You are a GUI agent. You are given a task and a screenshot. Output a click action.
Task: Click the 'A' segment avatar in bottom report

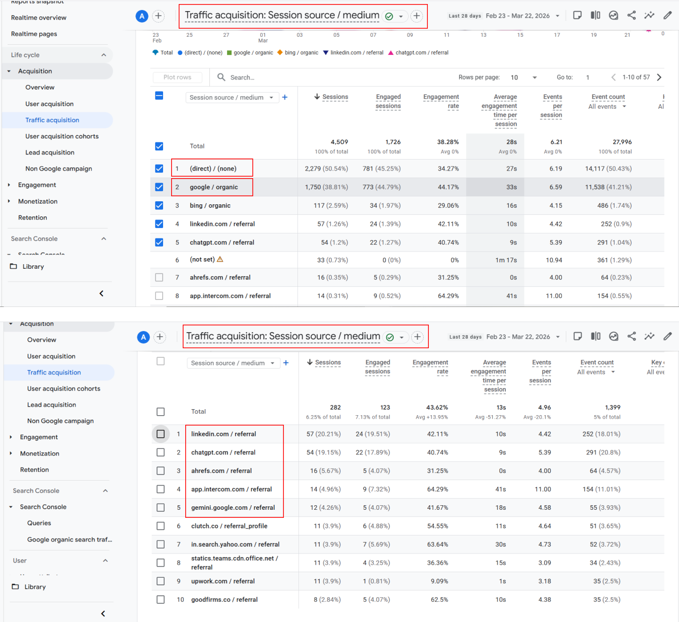[x=143, y=337]
